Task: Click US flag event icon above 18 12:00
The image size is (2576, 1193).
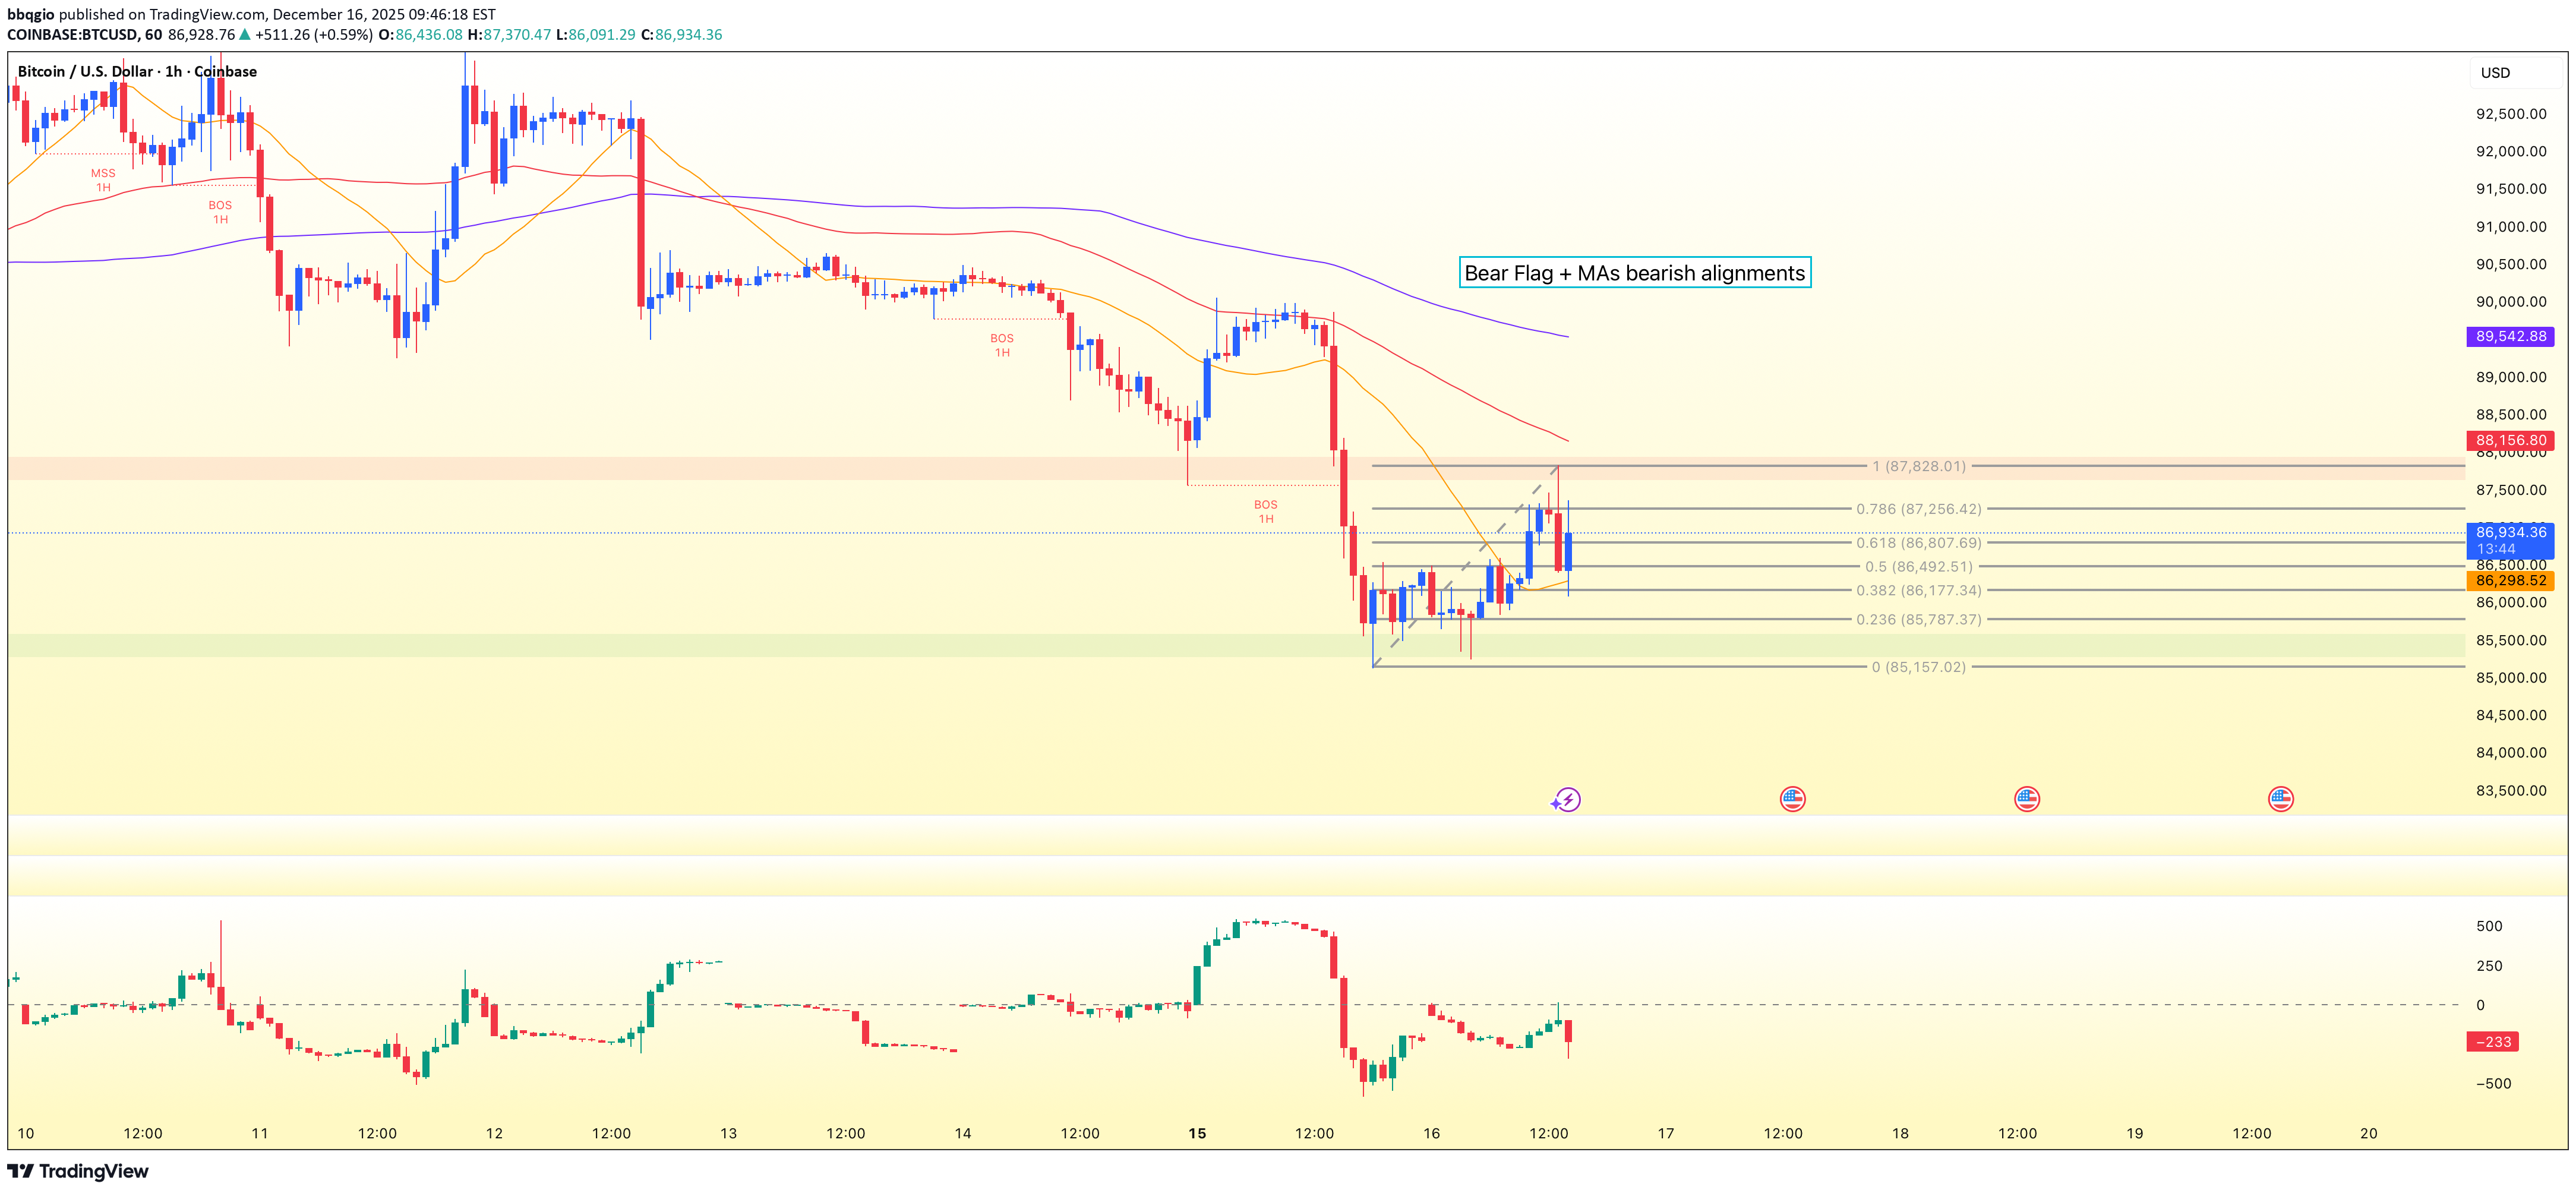Action: pyautogui.click(x=2026, y=798)
